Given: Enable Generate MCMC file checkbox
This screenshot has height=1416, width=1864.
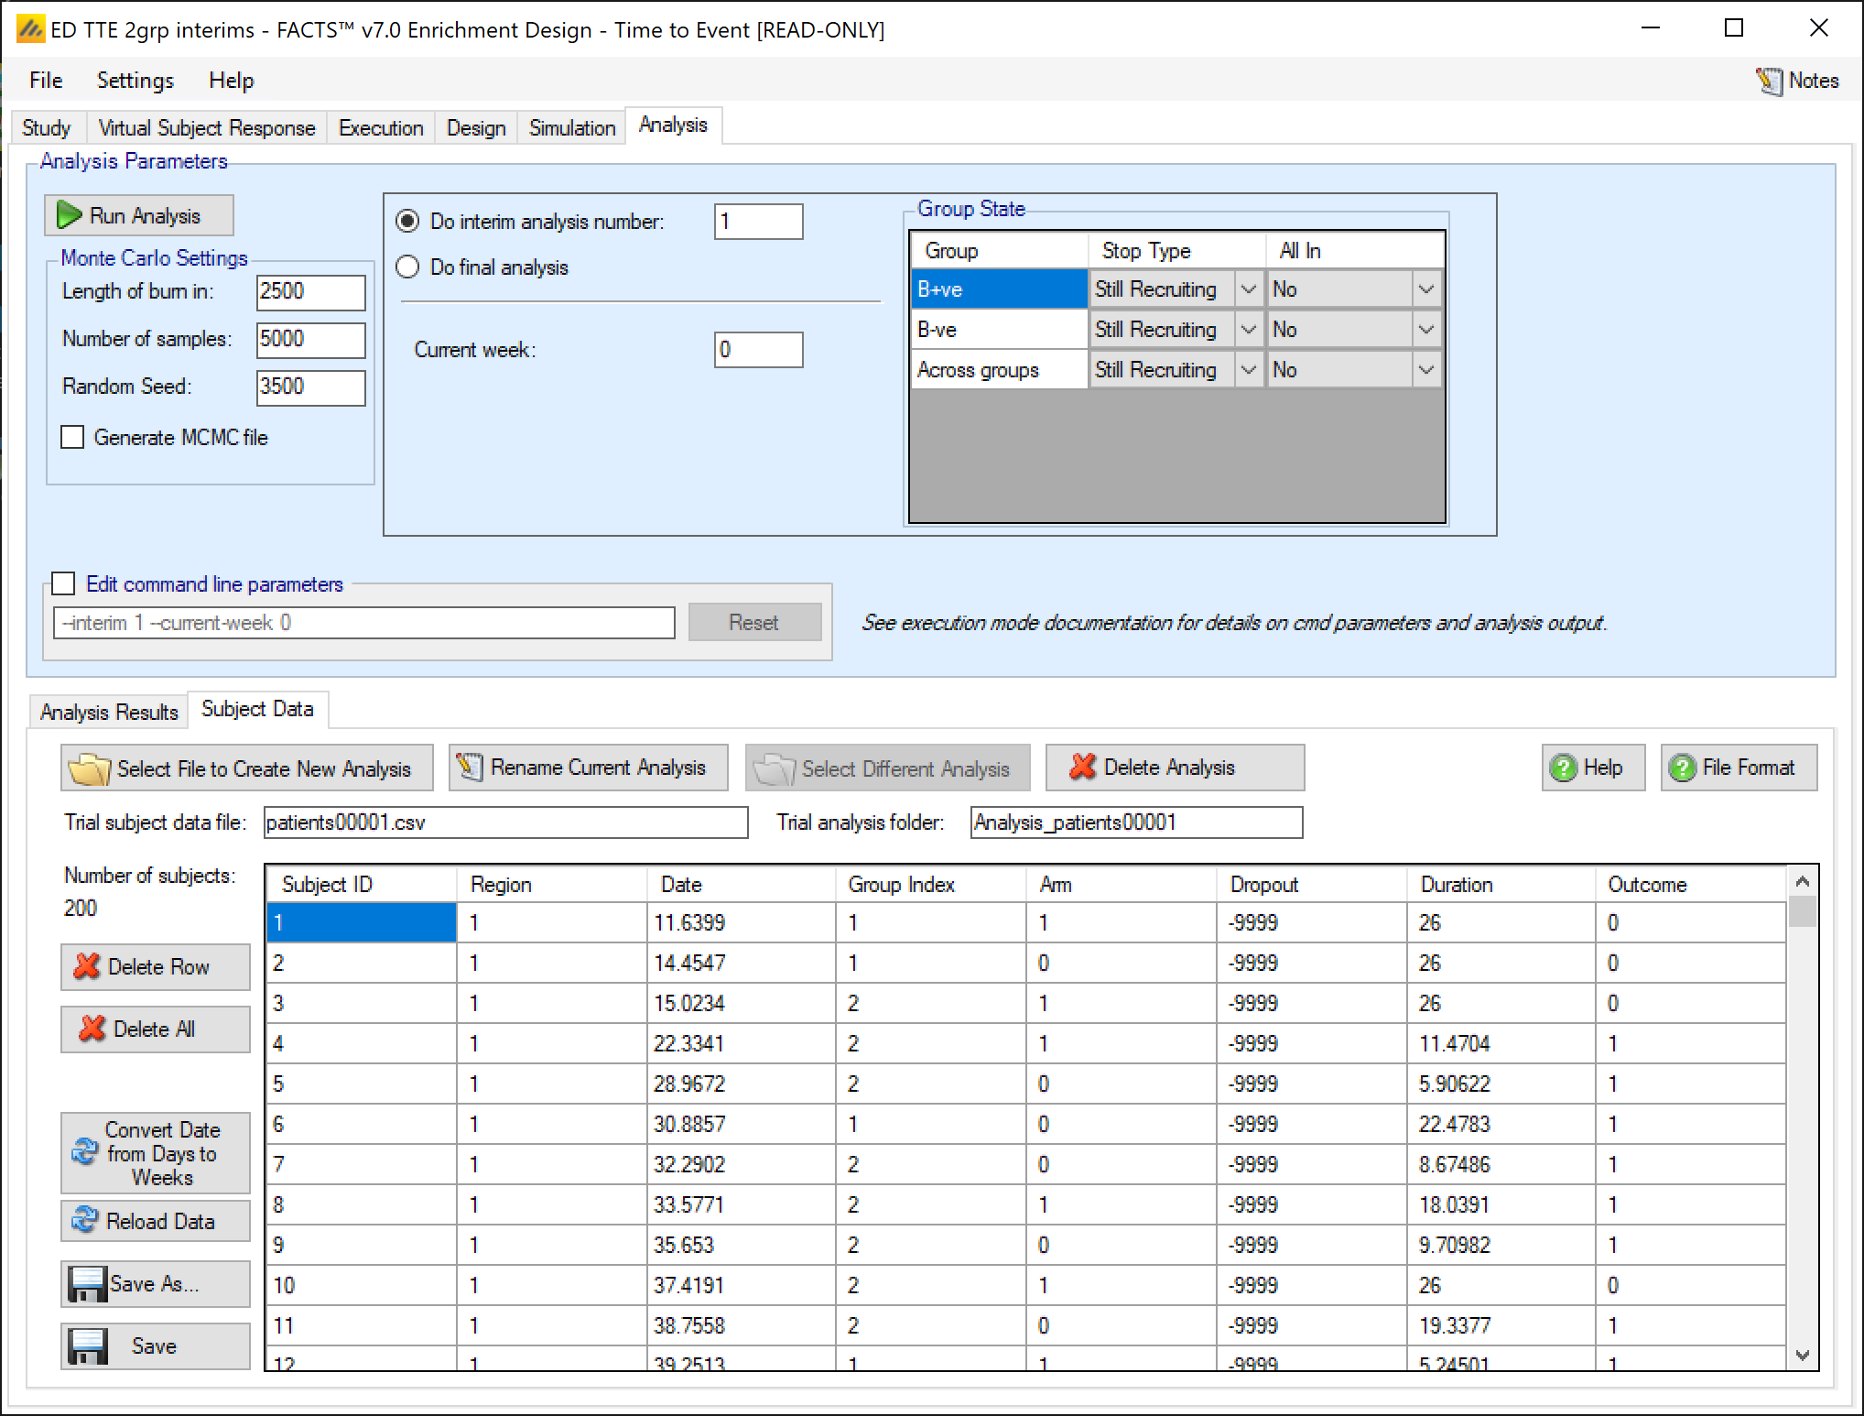Looking at the screenshot, I should point(72,437).
